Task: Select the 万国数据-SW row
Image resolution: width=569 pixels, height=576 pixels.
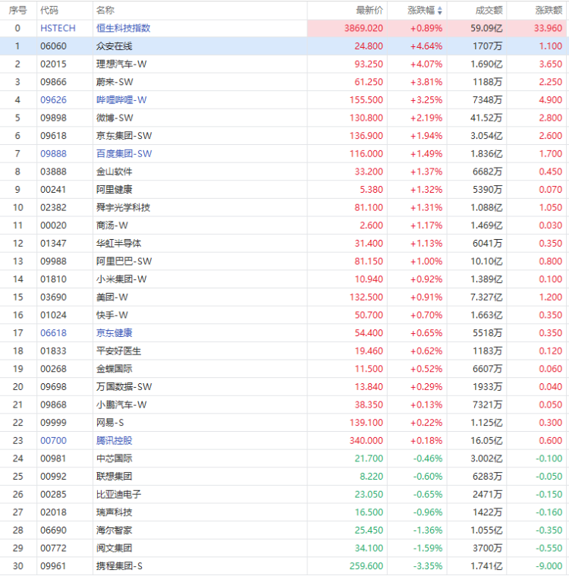Action: (284, 387)
